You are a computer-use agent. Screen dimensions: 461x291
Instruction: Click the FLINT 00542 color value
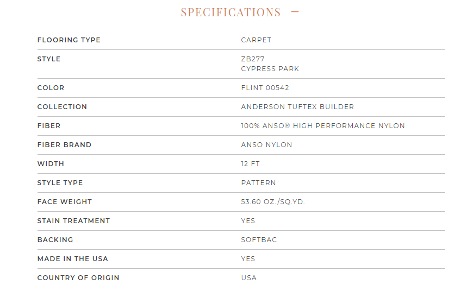[x=265, y=88]
